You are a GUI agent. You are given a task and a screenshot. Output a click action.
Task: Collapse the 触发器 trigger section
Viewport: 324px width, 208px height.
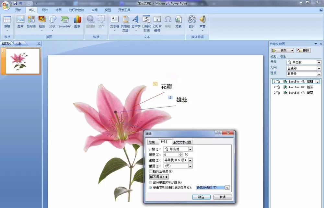click(x=159, y=177)
